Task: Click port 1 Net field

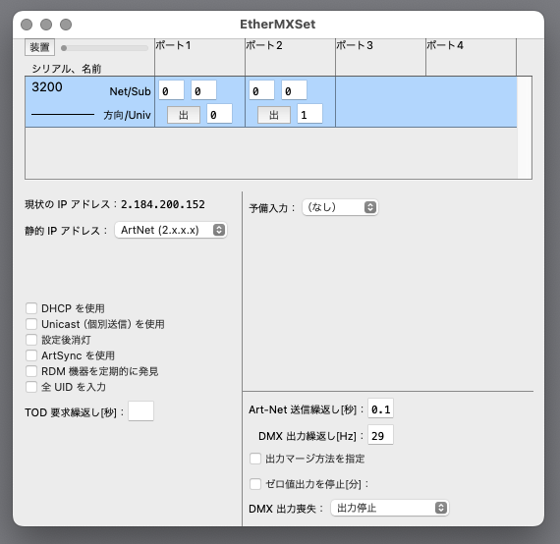Action: 171,90
